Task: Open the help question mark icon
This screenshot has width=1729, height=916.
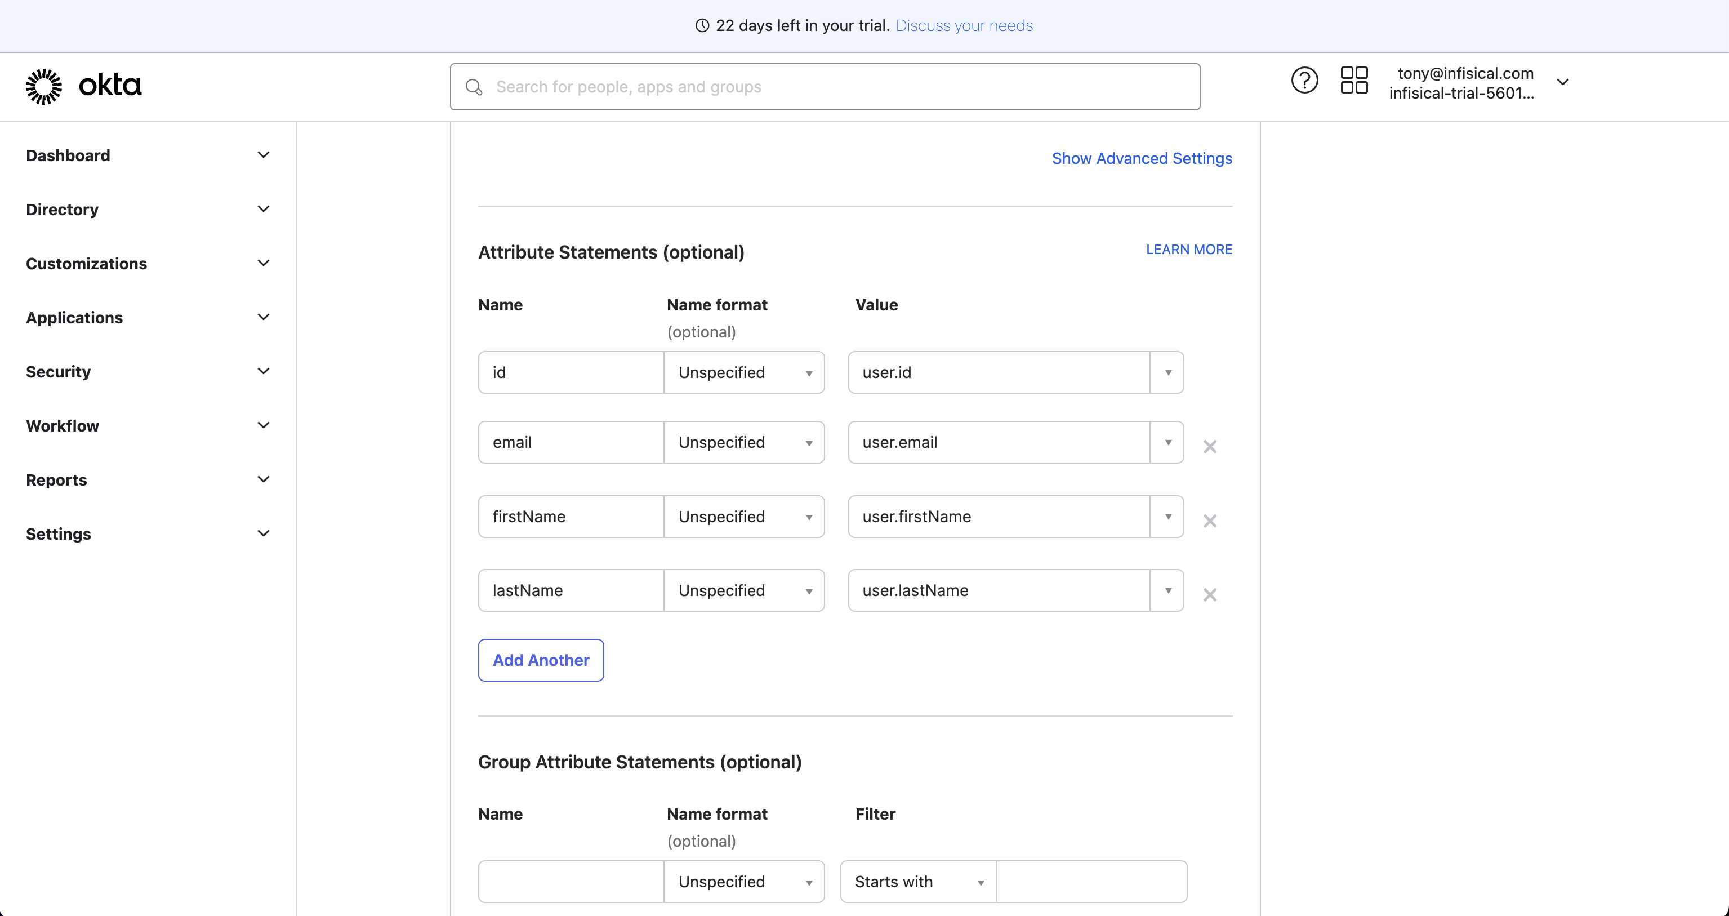Action: tap(1304, 81)
